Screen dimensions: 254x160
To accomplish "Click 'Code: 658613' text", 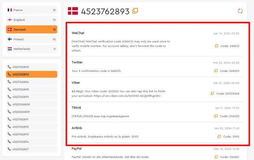I will (x=230, y=46).
